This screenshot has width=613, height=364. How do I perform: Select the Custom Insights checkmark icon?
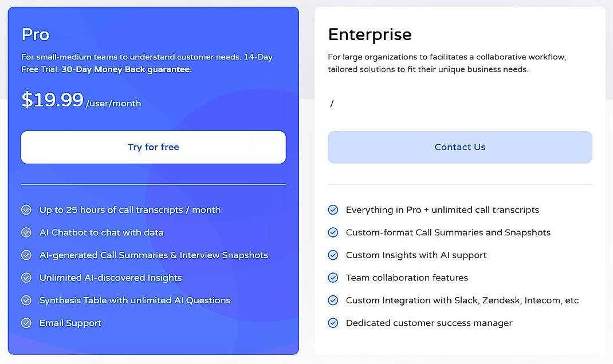pyautogui.click(x=333, y=255)
